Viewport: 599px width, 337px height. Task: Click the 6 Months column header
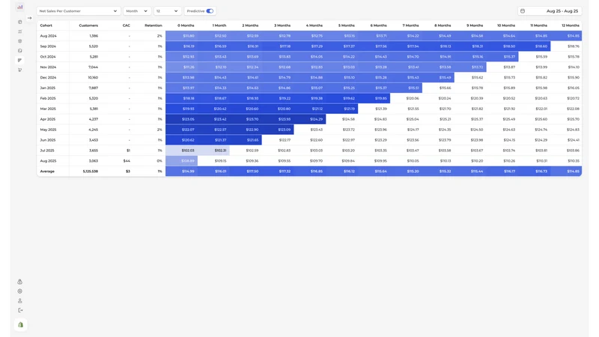click(x=379, y=25)
